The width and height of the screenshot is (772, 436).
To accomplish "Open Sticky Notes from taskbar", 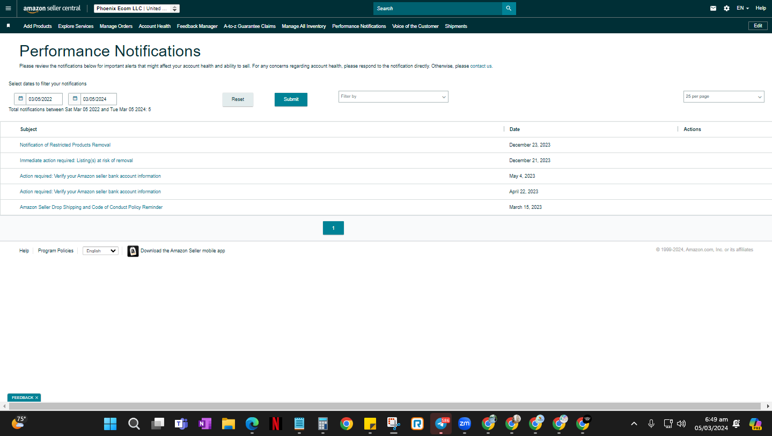I will point(370,424).
